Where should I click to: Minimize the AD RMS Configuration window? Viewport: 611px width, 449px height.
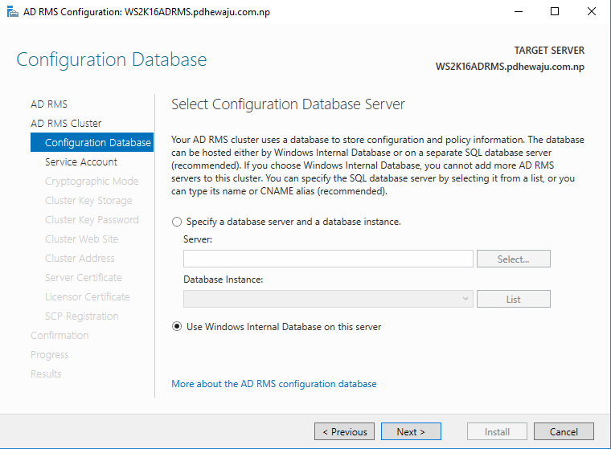coord(519,12)
